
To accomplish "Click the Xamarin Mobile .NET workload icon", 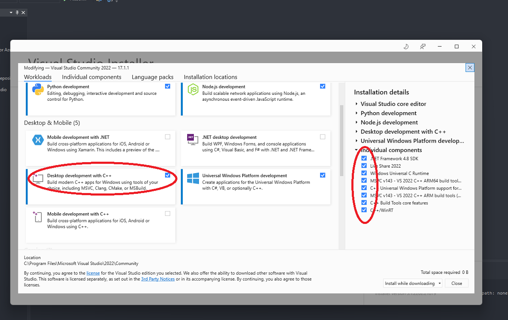I will pyautogui.click(x=38, y=140).
